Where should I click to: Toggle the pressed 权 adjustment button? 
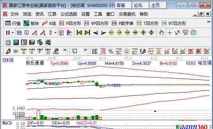[61, 33]
